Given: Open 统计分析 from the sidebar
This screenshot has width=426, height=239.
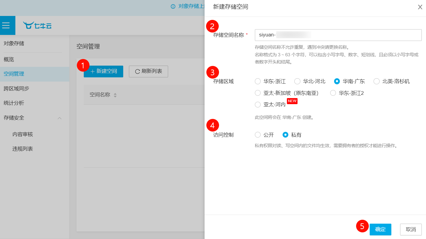Looking at the screenshot, I should coord(14,103).
